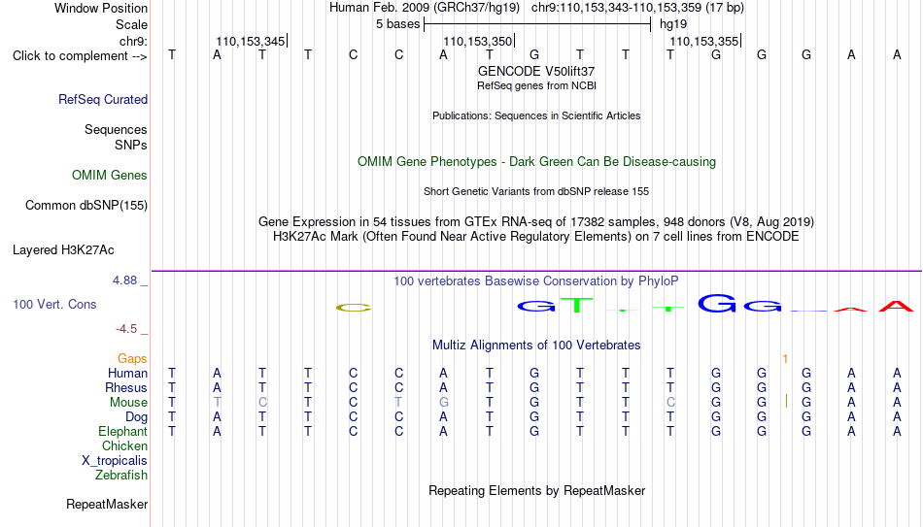Select the Zebrafish species row label
923x527 pixels.
click(x=121, y=475)
